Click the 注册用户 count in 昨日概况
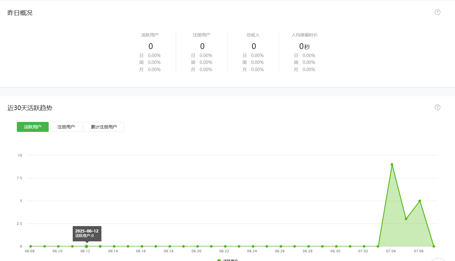Image resolution: width=455 pixels, height=261 pixels. tap(202, 46)
